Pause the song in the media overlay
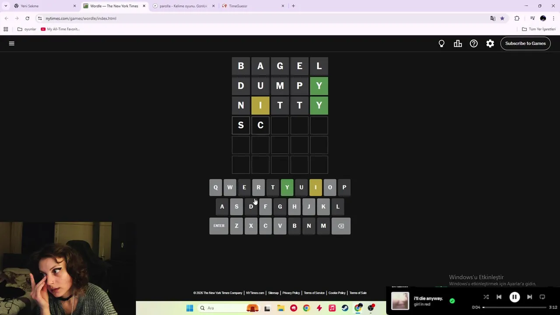 click(514, 297)
